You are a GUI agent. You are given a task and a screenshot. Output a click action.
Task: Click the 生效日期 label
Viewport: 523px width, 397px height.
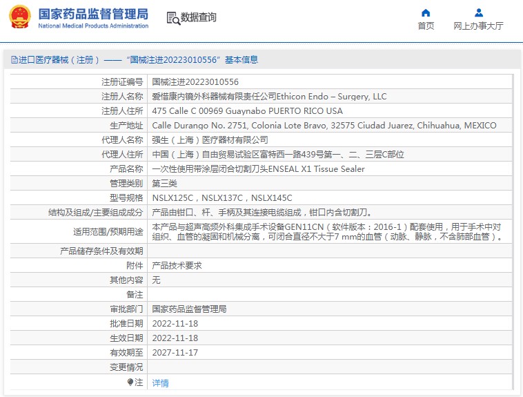(126, 338)
